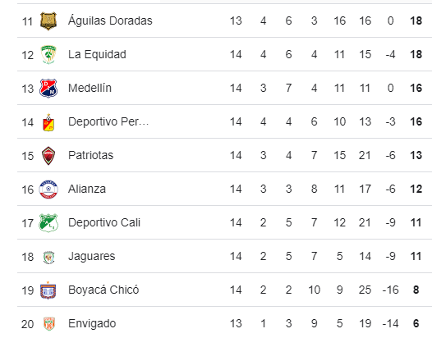Click Alianza's bold points total 12
The width and height of the screenshot is (432, 338).
click(416, 189)
